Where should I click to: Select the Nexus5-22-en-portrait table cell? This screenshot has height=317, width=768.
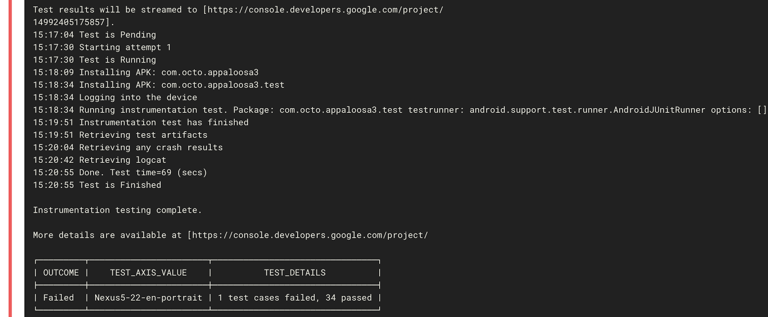pyautogui.click(x=148, y=298)
